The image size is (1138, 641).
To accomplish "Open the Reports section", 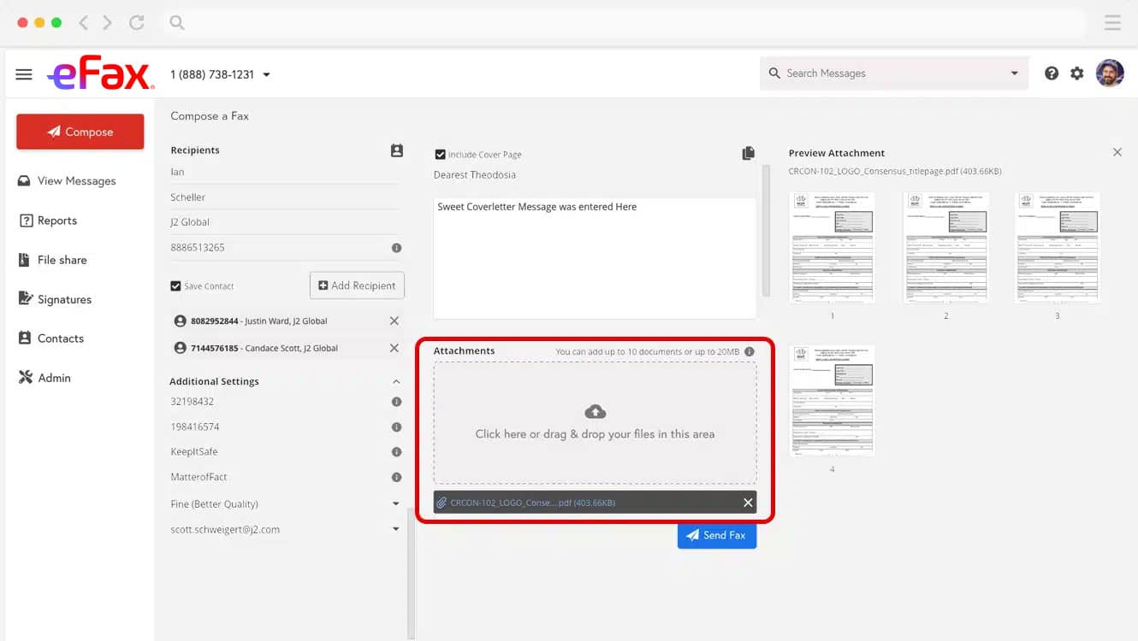I will point(56,220).
